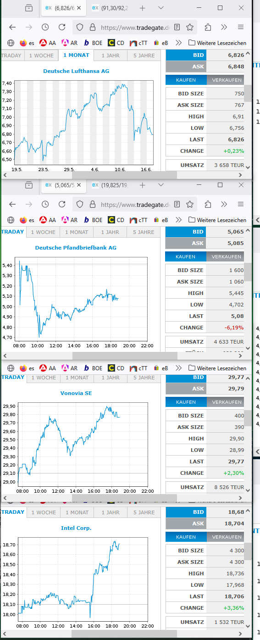
Task: Click KAUFEN for Intel Corp.
Action: [x=186, y=537]
